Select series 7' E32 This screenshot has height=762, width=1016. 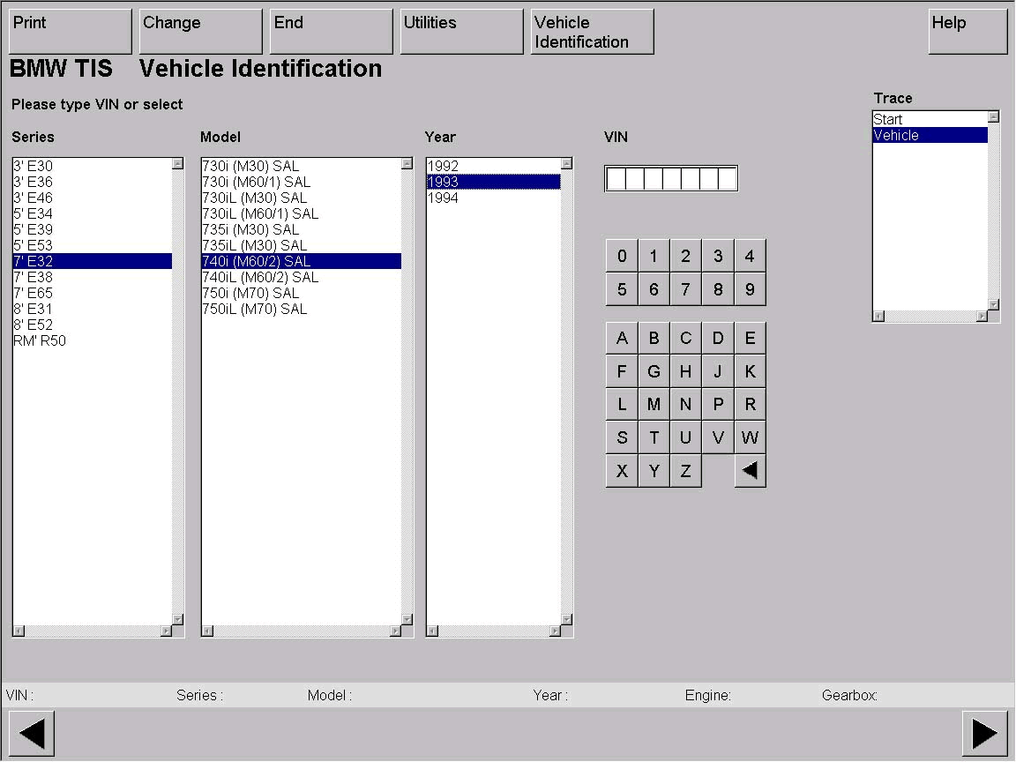92,261
